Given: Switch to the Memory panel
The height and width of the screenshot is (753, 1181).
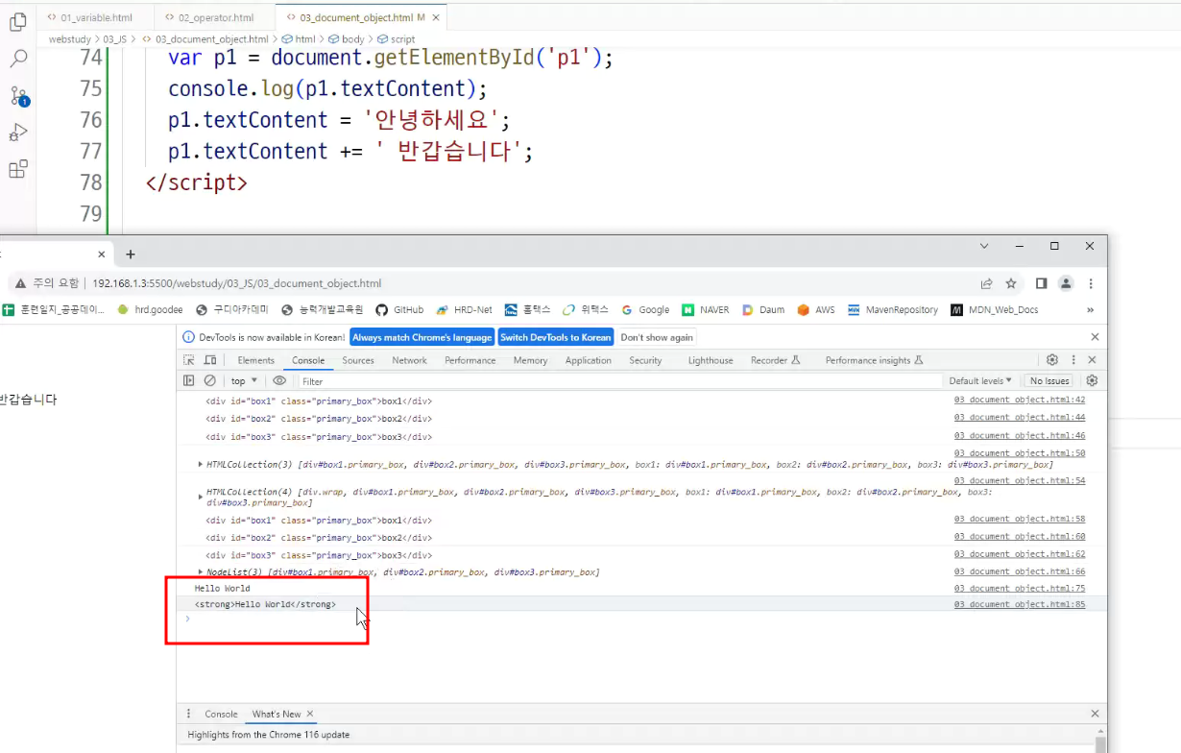Looking at the screenshot, I should pyautogui.click(x=530, y=360).
